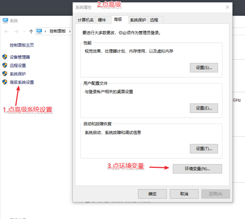
Task: Open 高级系统设置 link in sidebar
Action: point(22,82)
